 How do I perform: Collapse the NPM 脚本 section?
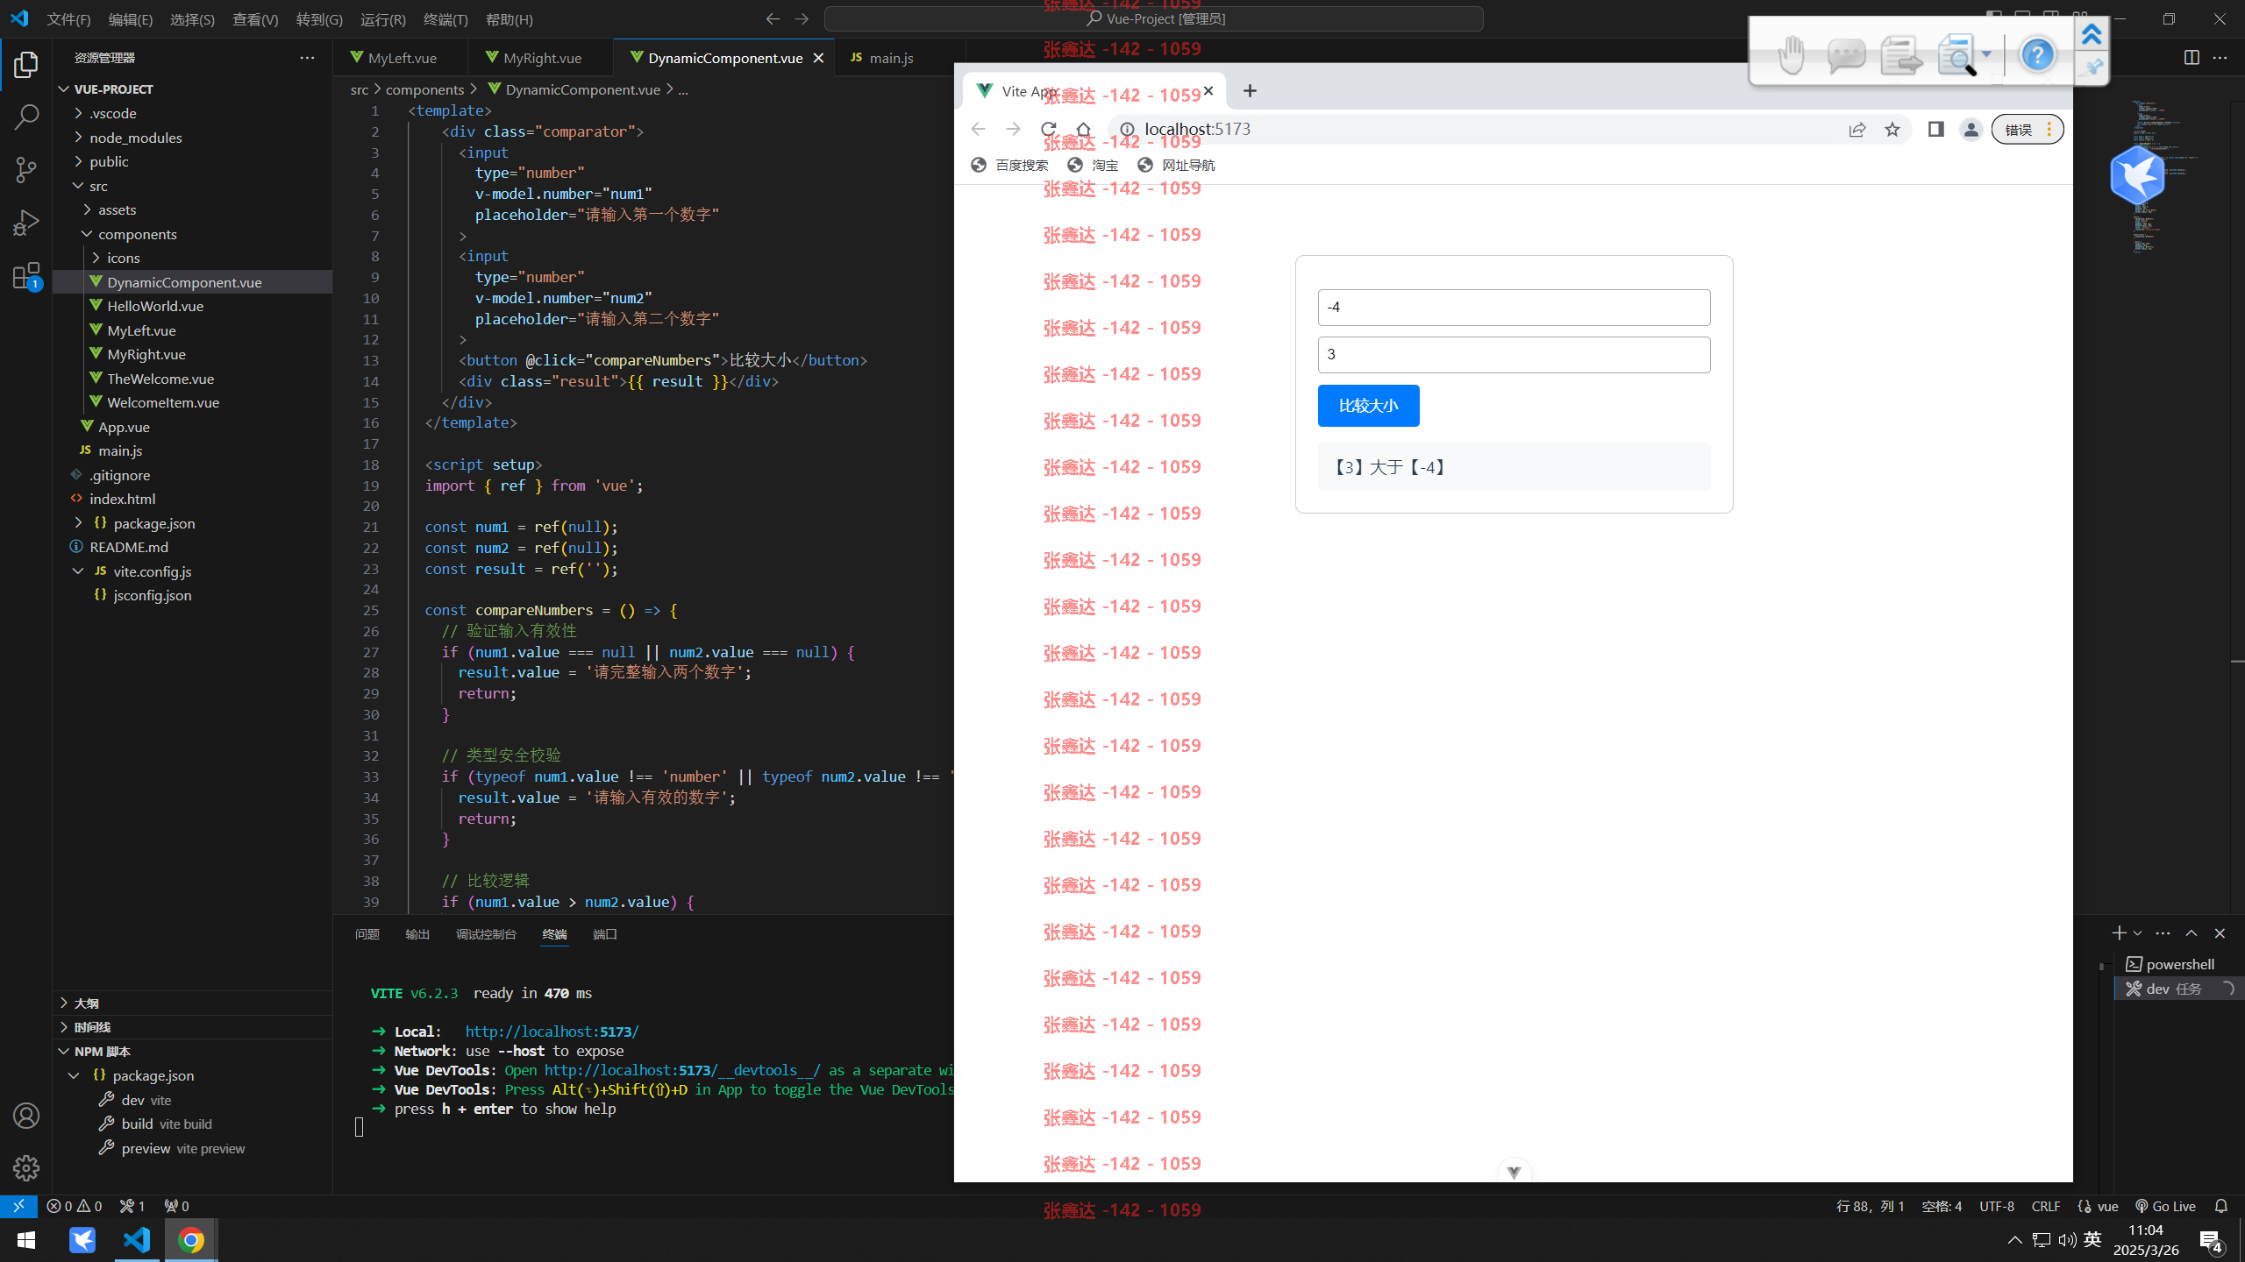tap(102, 1051)
